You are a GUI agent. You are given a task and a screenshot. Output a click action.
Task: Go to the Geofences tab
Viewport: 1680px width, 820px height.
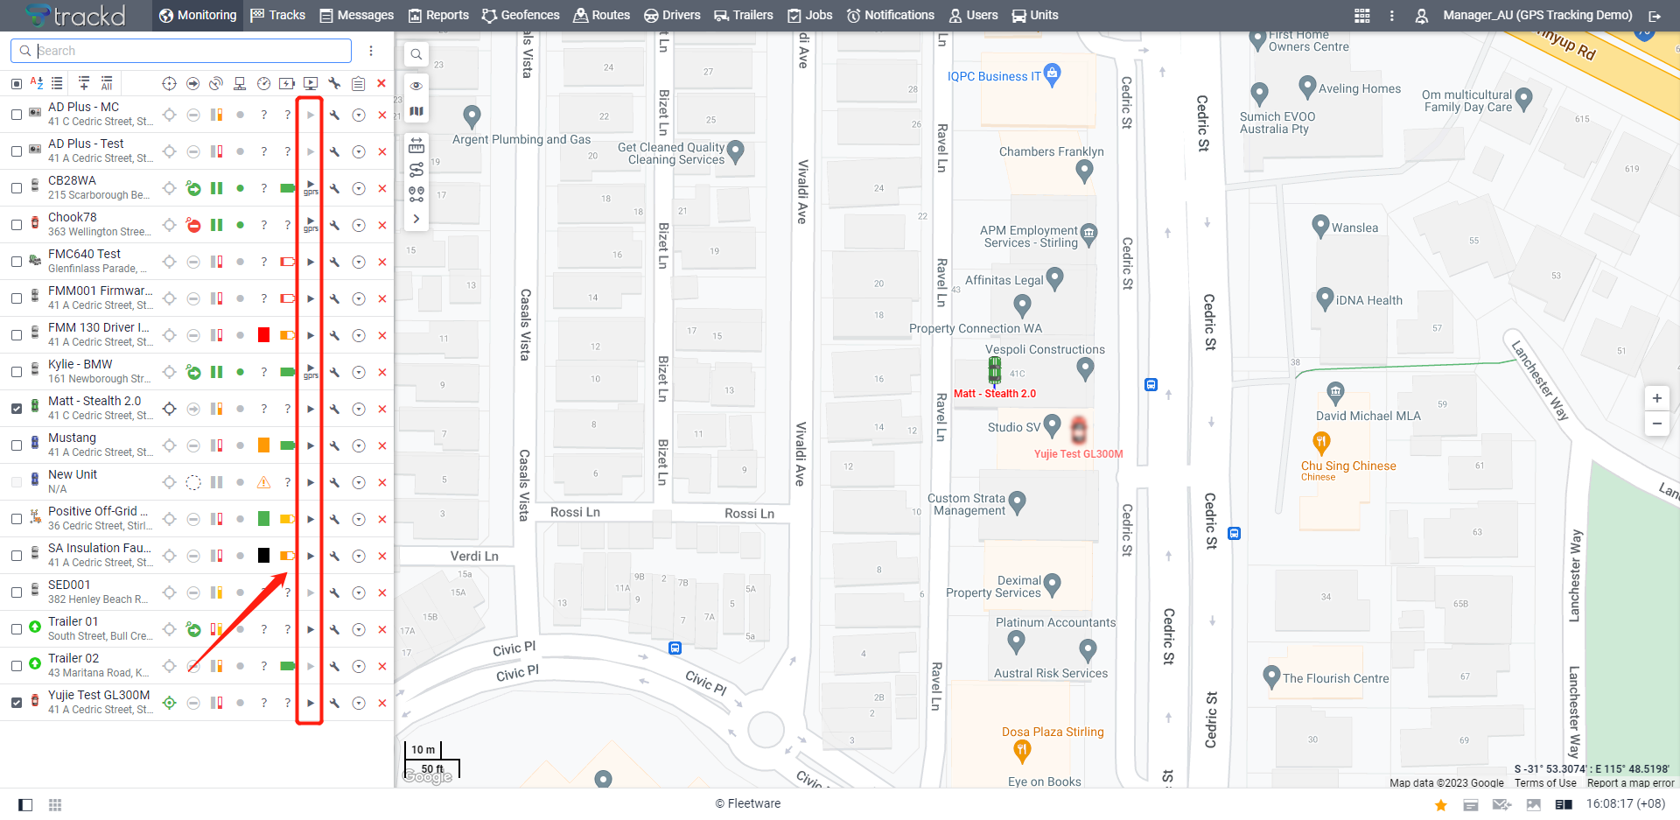(x=521, y=15)
